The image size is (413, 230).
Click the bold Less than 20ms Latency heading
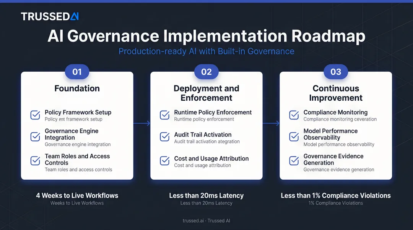tap(206, 196)
